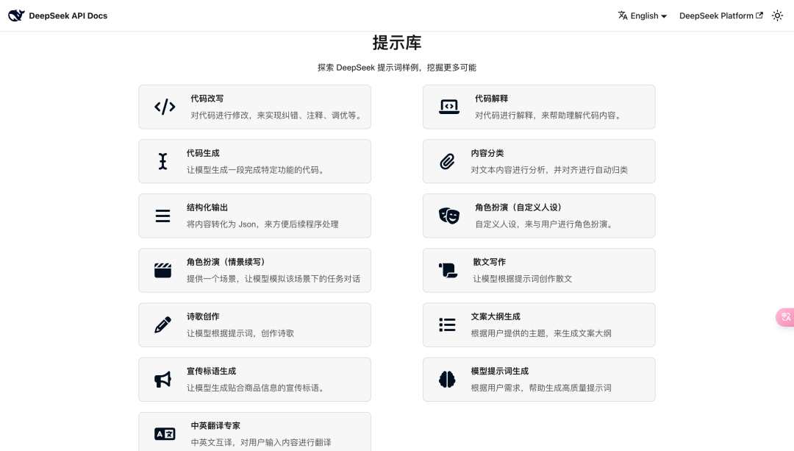Click the list icon on the 结构化输出 card
Viewport: 794px width, 451px height.
click(x=162, y=216)
